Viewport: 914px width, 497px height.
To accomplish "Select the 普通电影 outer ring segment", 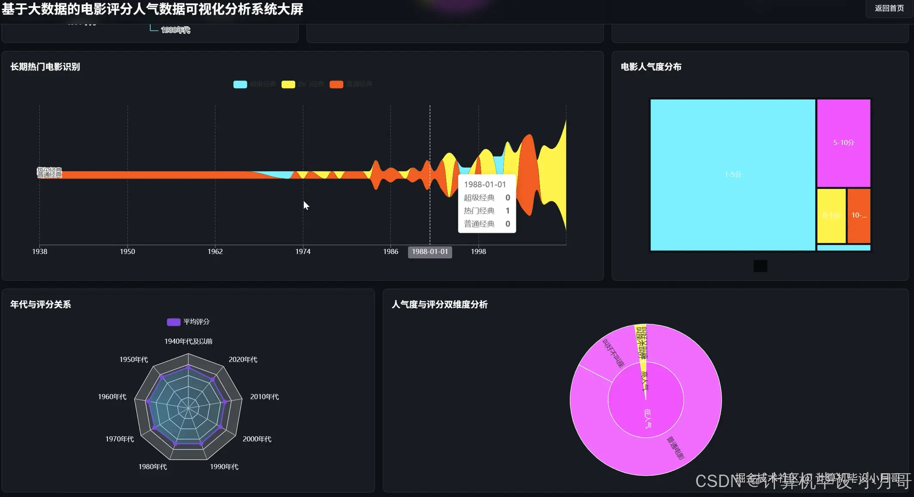I will (x=674, y=448).
